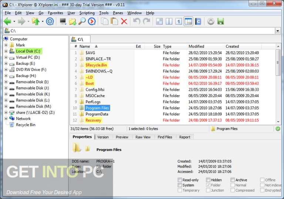Toggle the Info Panel layout icon

coord(188,21)
